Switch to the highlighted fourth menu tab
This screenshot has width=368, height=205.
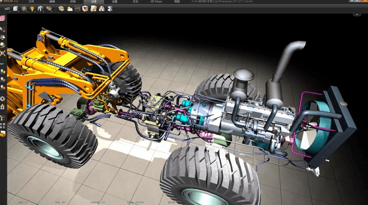point(94,2)
